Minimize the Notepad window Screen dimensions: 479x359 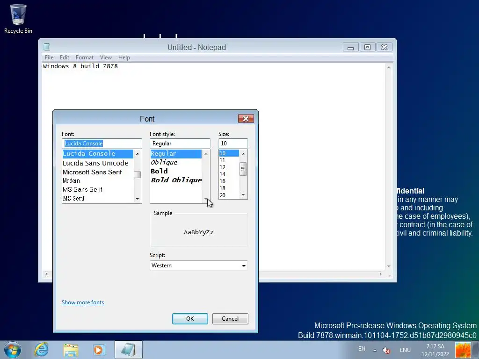[351, 47]
